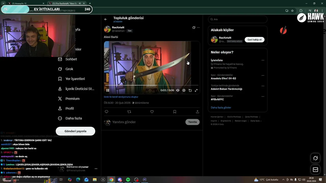The width and height of the screenshot is (326, 183).
Task: Expand the Daha fazla footer menu
Action: click(x=256, y=121)
